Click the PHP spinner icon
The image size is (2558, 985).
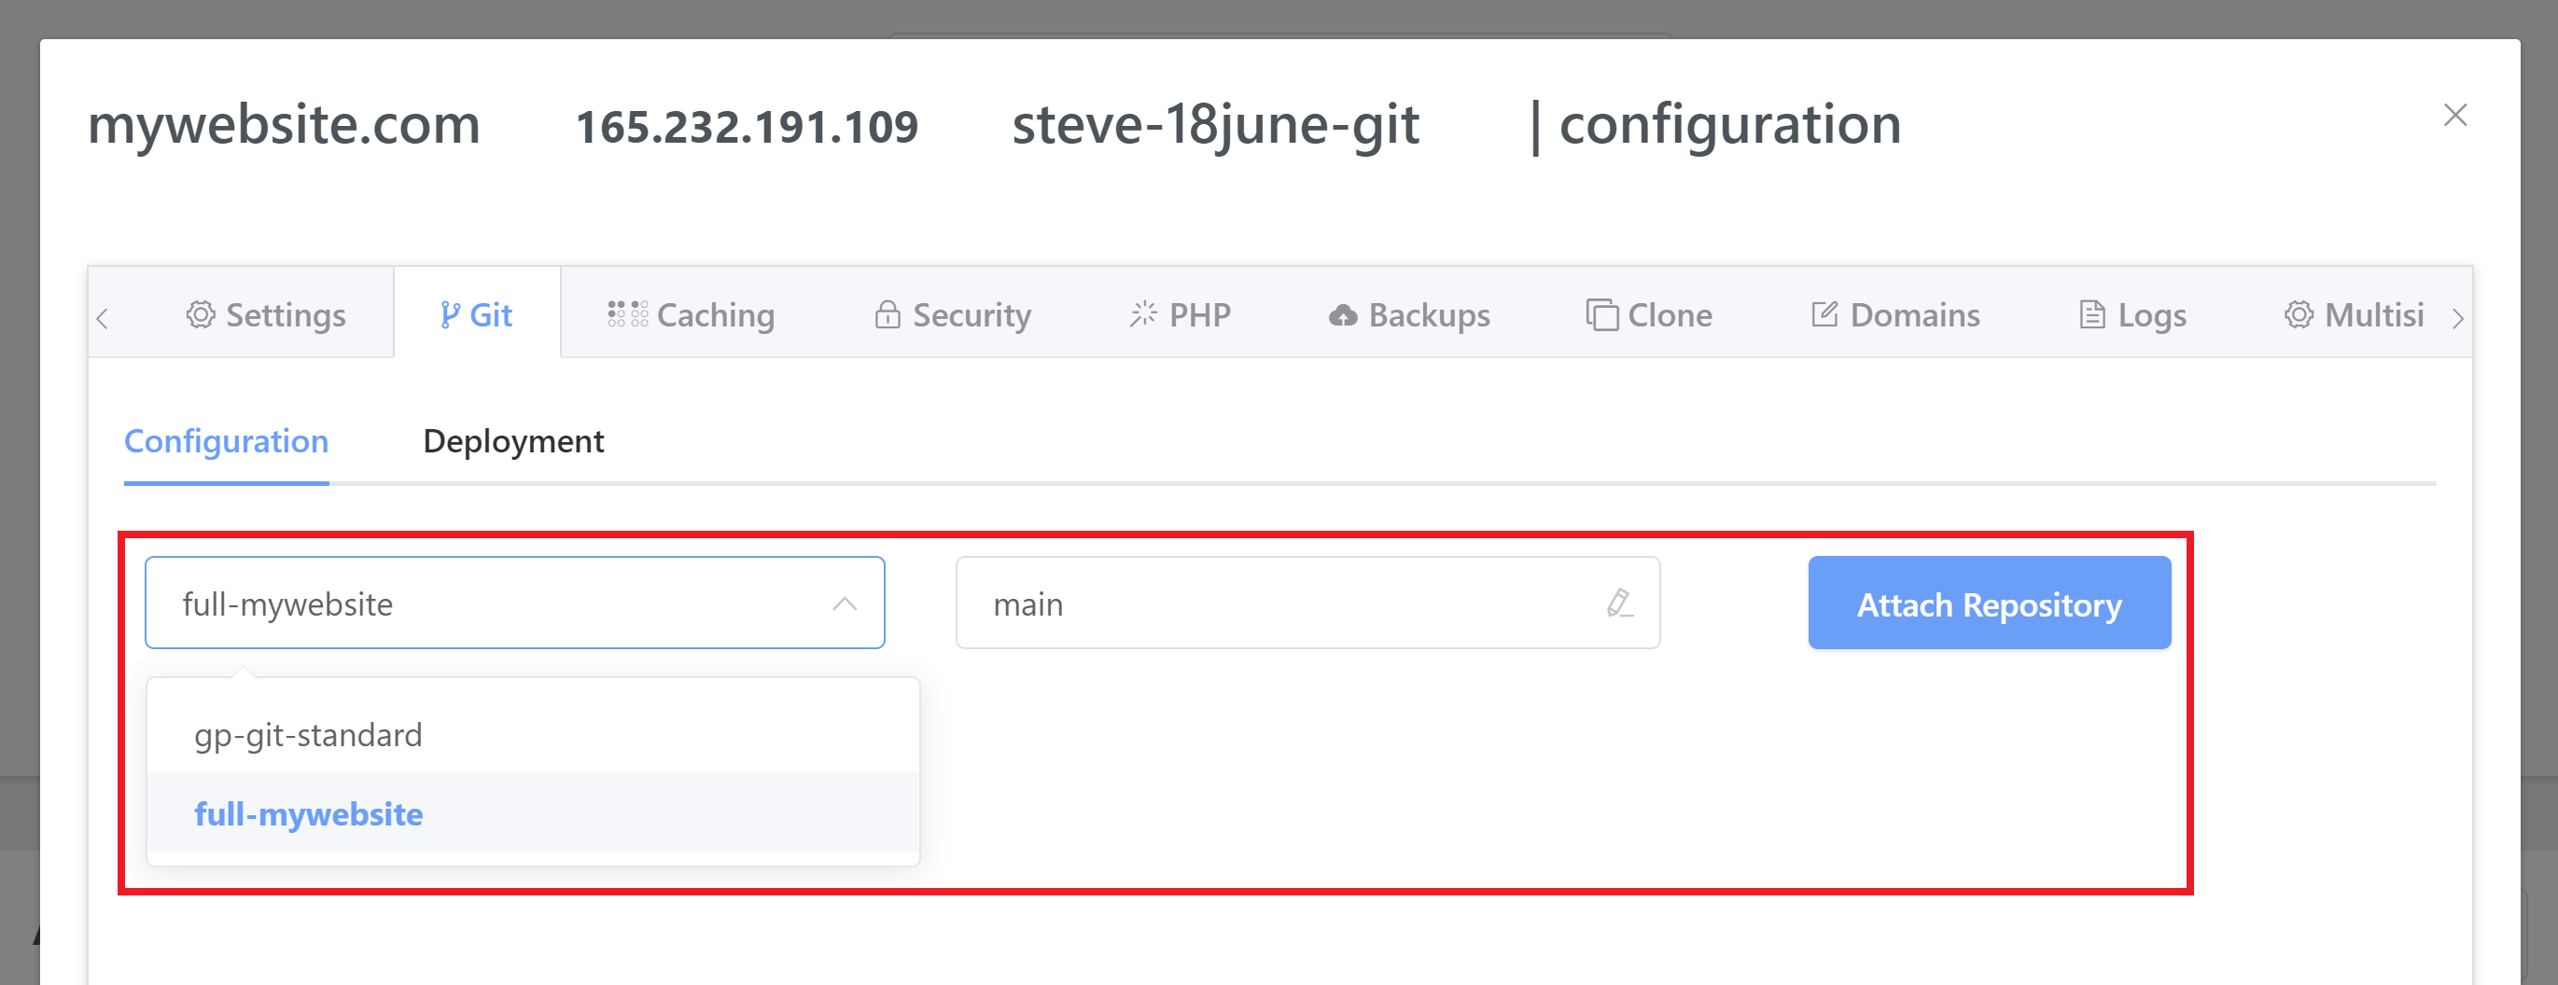pyautogui.click(x=1143, y=314)
